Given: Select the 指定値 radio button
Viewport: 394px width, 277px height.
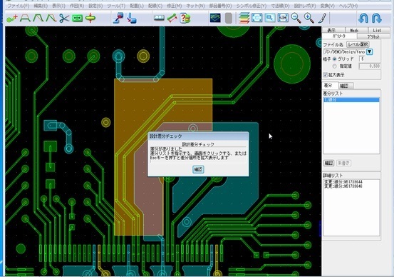Looking at the screenshot, I should 334,66.
